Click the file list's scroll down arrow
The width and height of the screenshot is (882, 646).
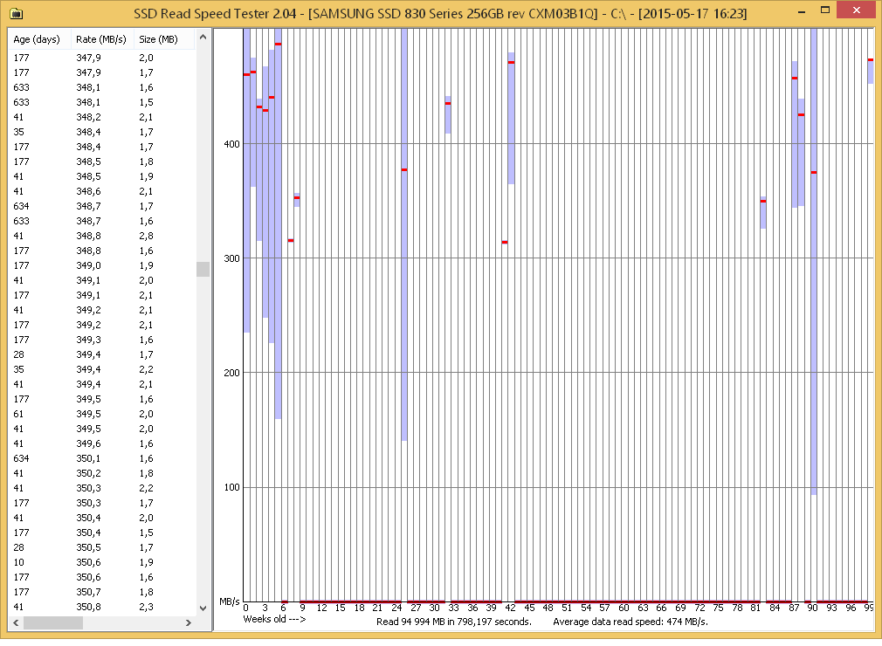(203, 608)
